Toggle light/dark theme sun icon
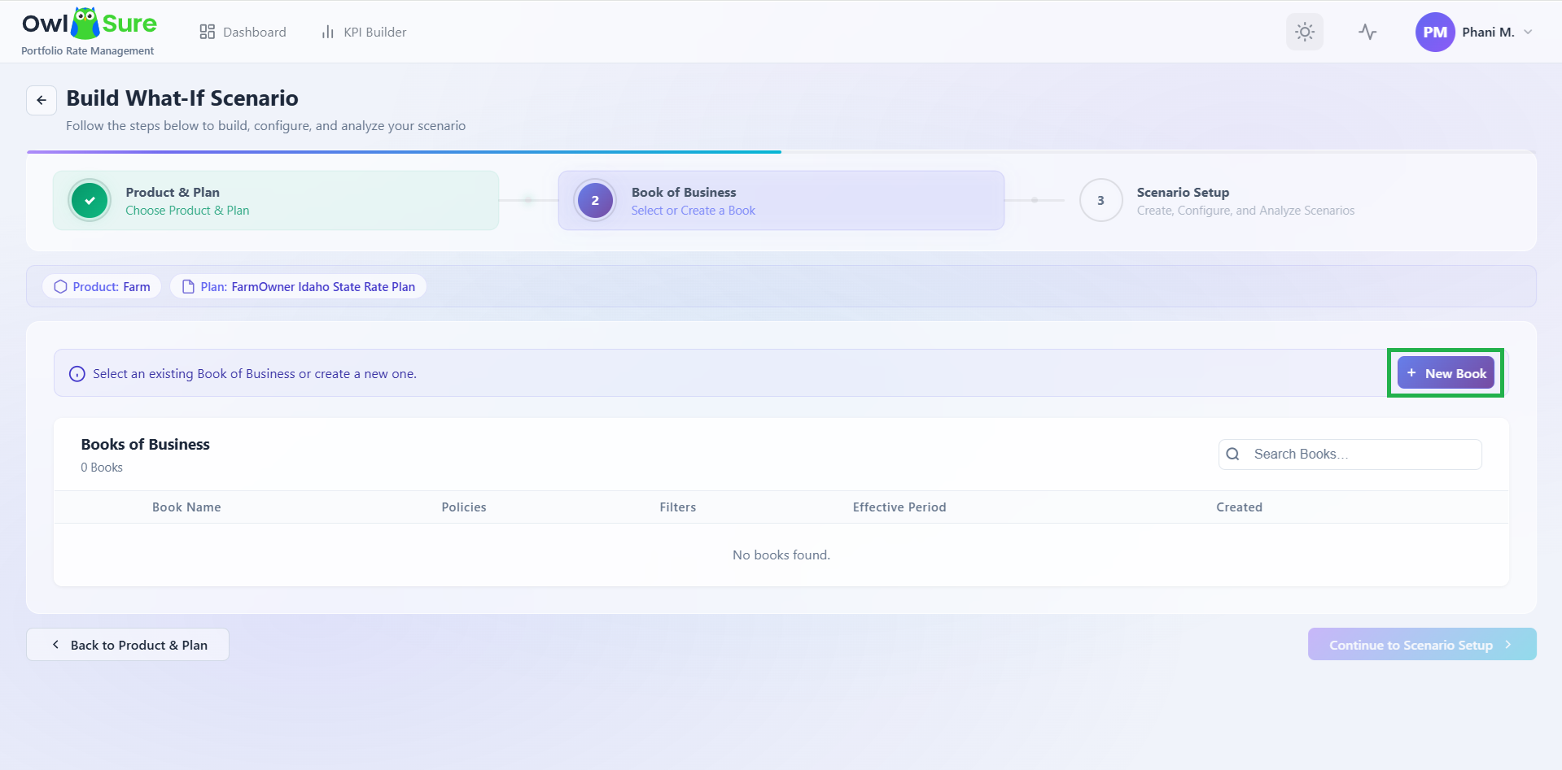This screenshot has height=770, width=1562. click(x=1304, y=32)
